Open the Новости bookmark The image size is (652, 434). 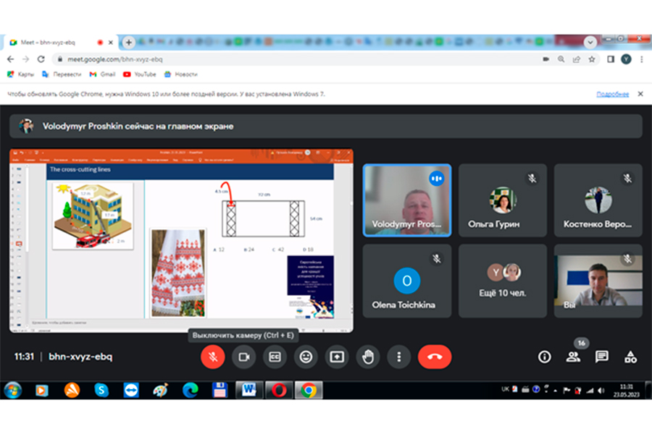click(x=180, y=75)
